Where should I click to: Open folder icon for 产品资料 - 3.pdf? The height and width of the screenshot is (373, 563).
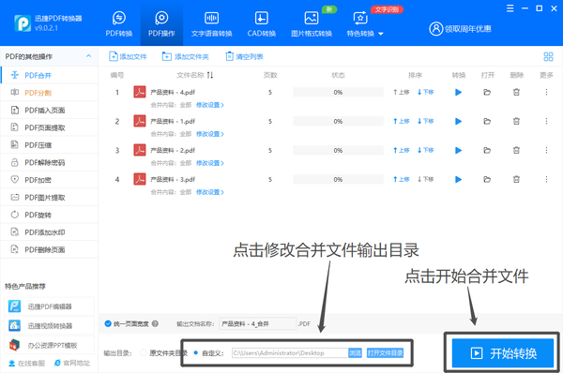pos(487,179)
